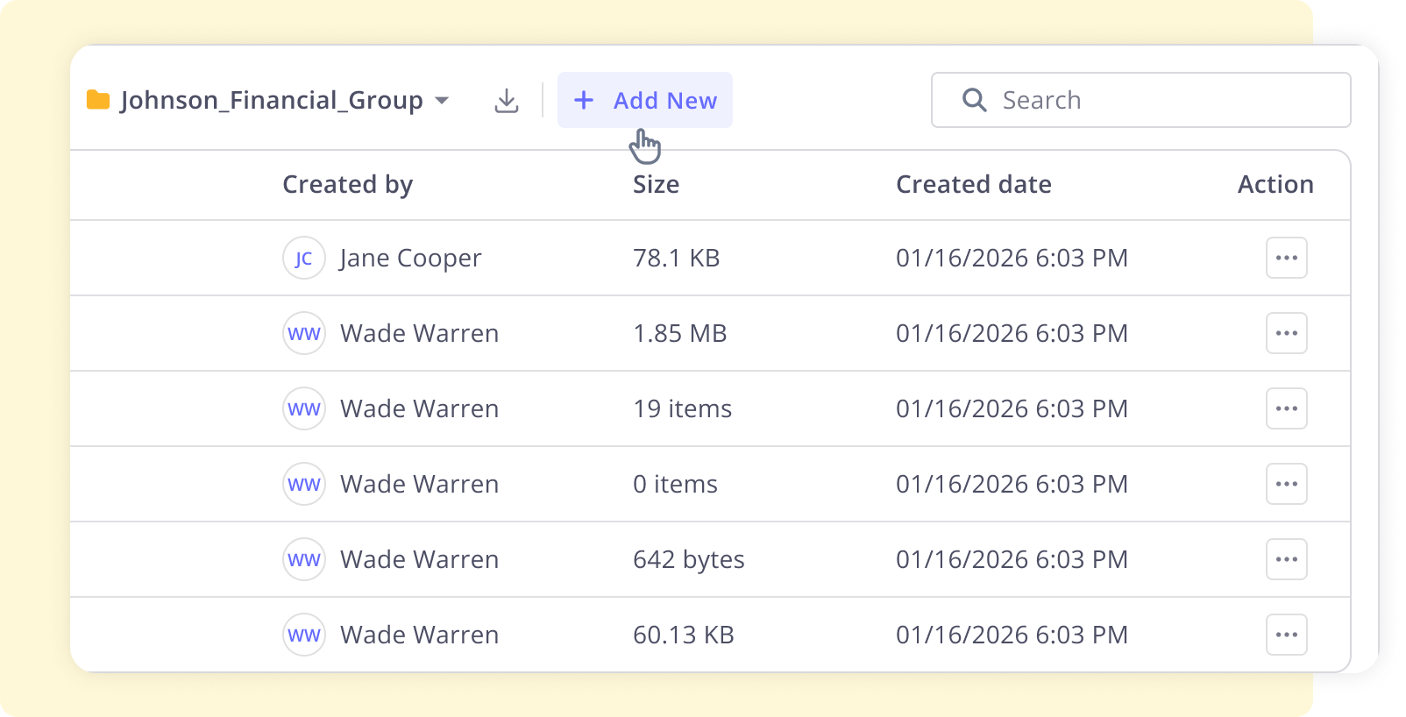Click the created date in 1.85 MB row
Image resolution: width=1406 pixels, height=717 pixels.
pyautogui.click(x=1012, y=333)
